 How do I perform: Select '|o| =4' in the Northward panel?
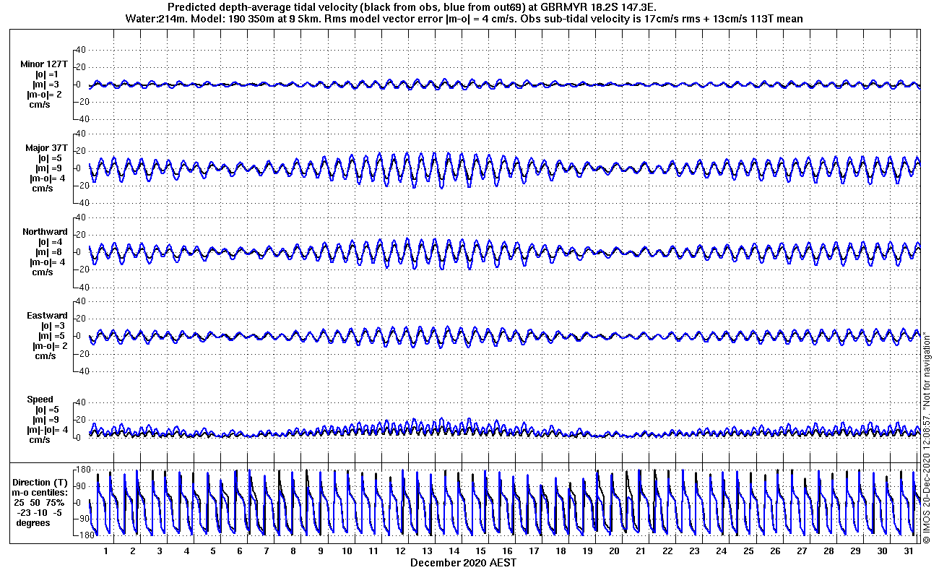point(51,242)
